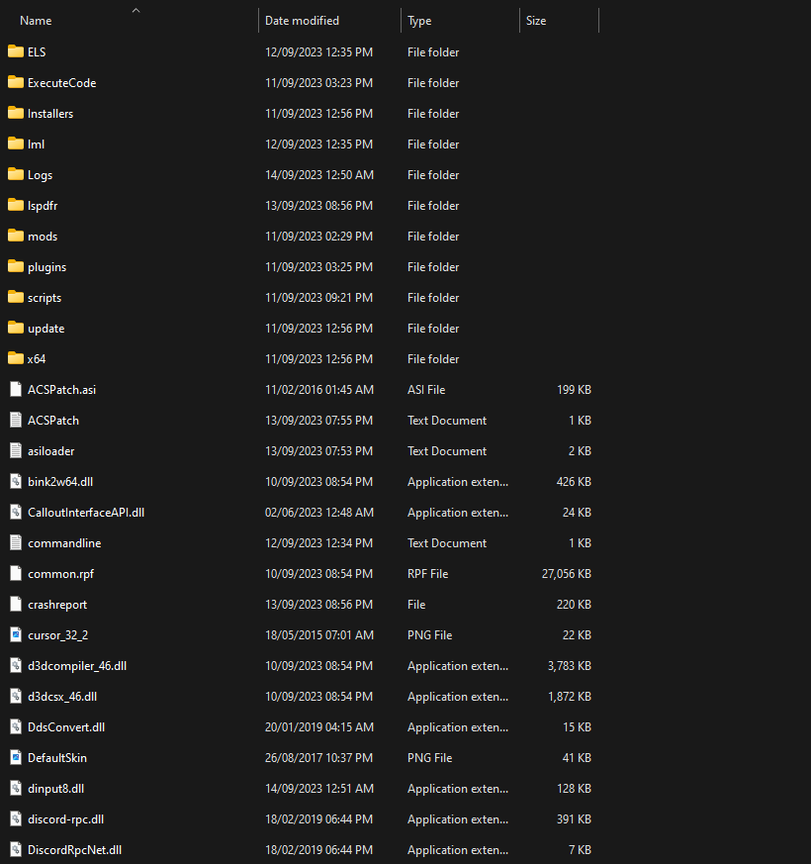
Task: Click the 02/06/2023 12:48 AM date
Action: coord(319,512)
